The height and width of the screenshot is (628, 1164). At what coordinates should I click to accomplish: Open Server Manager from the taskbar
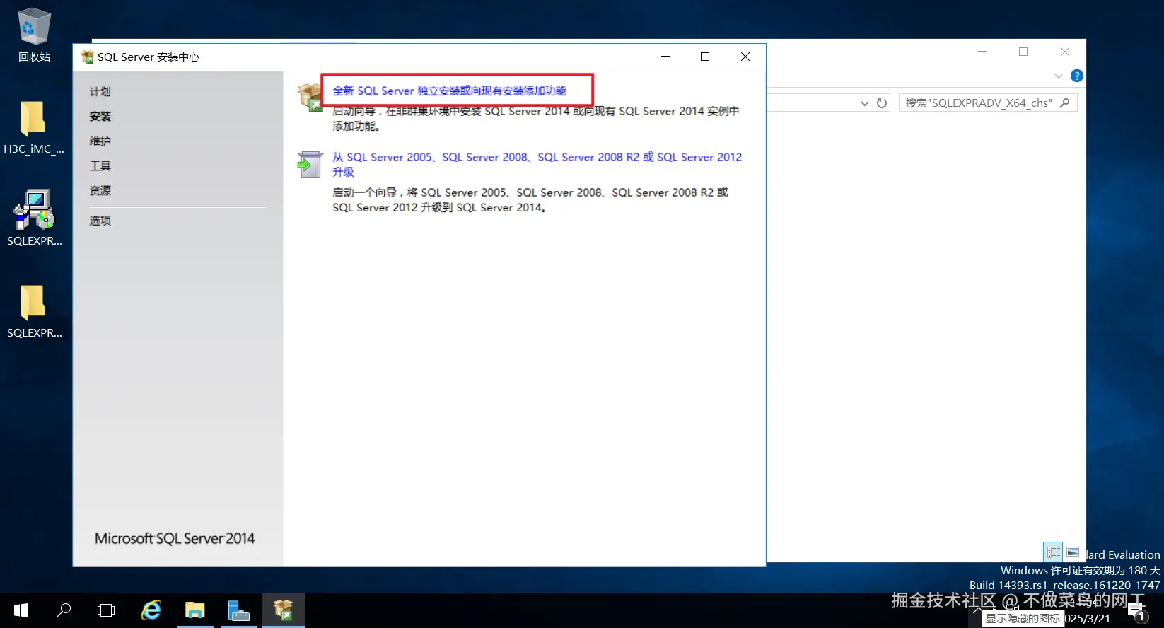pos(239,610)
